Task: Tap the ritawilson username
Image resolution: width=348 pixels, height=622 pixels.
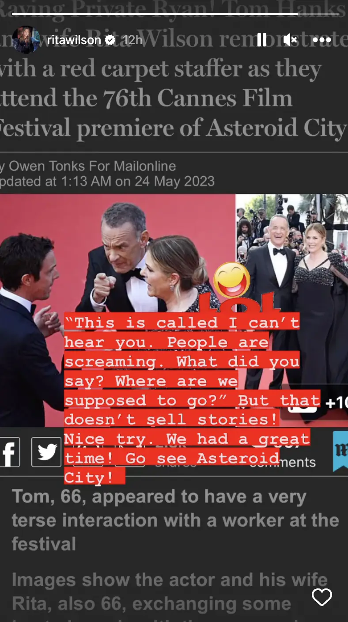Action: (x=74, y=40)
